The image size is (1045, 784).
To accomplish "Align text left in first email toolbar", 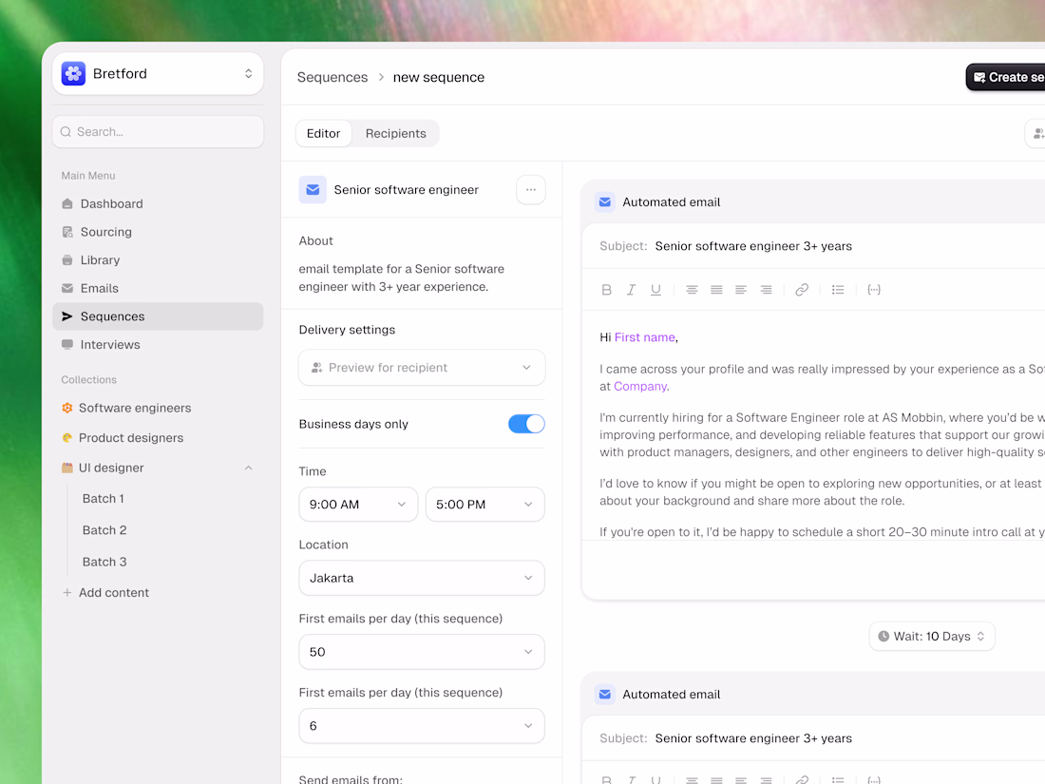I will (741, 290).
